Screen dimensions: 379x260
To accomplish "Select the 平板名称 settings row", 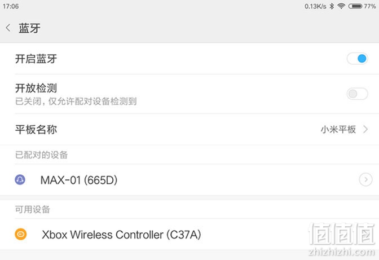I will [x=189, y=130].
